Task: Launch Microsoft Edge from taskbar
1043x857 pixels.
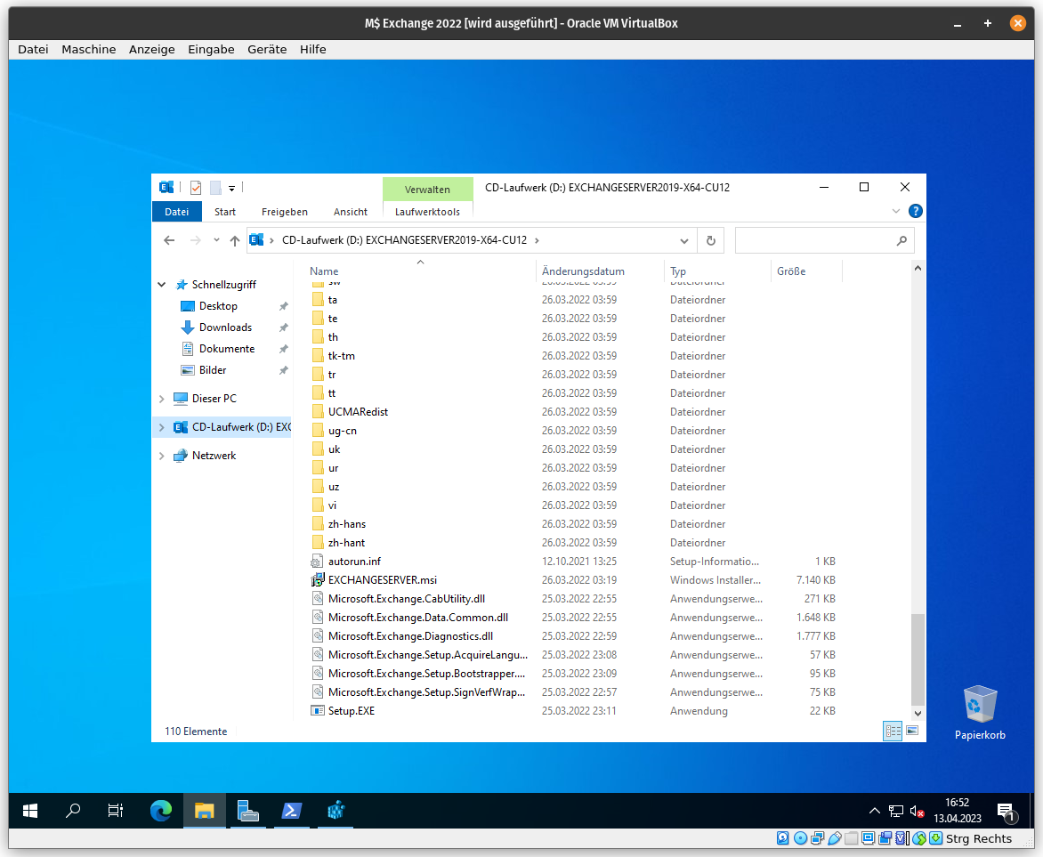Action: (x=160, y=811)
